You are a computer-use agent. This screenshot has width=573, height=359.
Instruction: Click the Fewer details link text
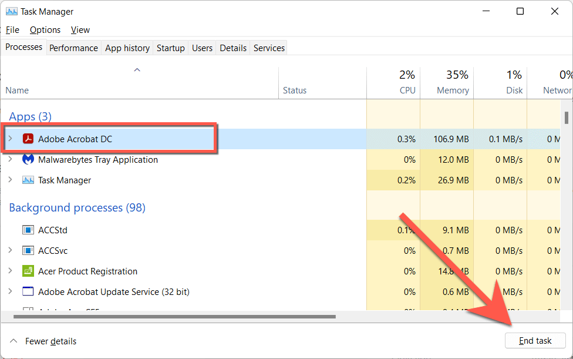click(x=51, y=341)
